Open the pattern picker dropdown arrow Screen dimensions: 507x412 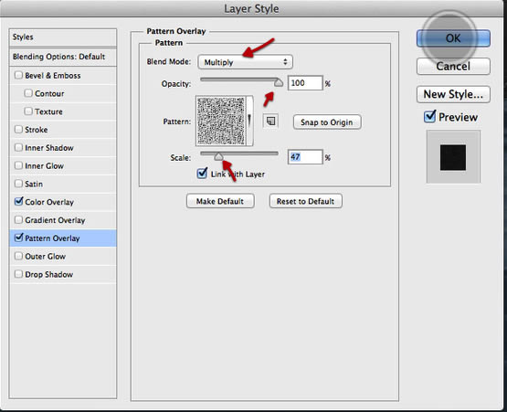pyautogui.click(x=249, y=121)
